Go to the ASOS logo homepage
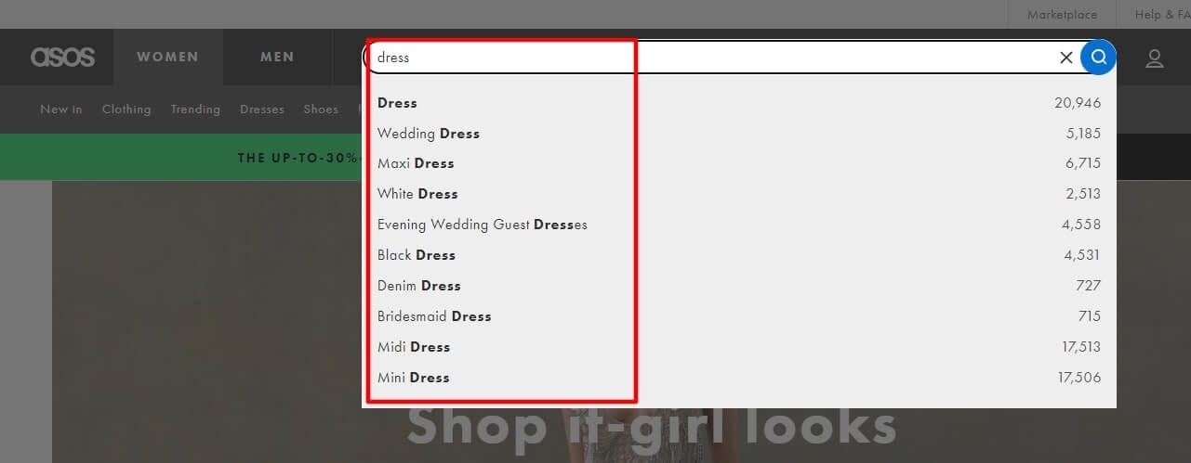The height and width of the screenshot is (463, 1191). tap(62, 57)
